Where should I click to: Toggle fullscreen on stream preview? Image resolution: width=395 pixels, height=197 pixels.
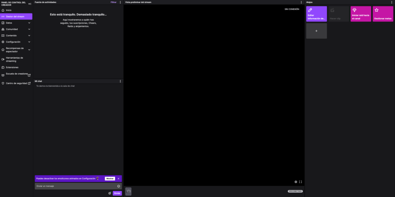(300, 182)
